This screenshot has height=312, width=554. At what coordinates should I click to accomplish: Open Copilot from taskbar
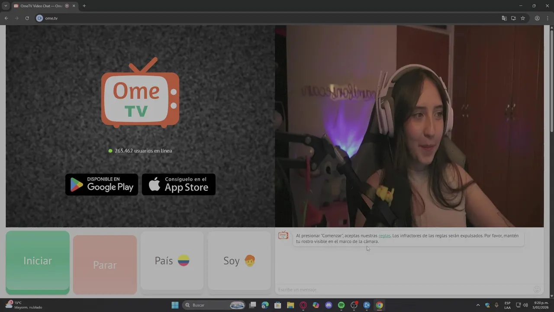tap(316, 305)
